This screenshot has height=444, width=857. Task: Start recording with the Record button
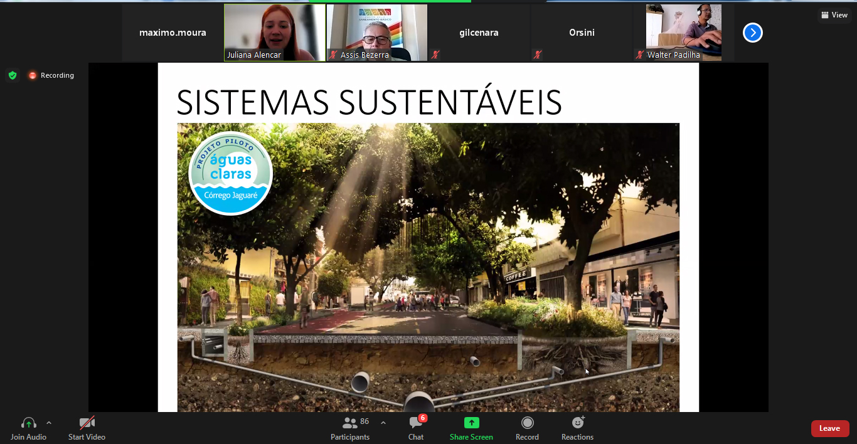(x=527, y=423)
